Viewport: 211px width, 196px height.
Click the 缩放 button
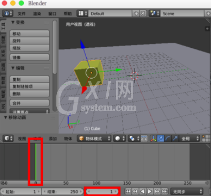(29, 48)
